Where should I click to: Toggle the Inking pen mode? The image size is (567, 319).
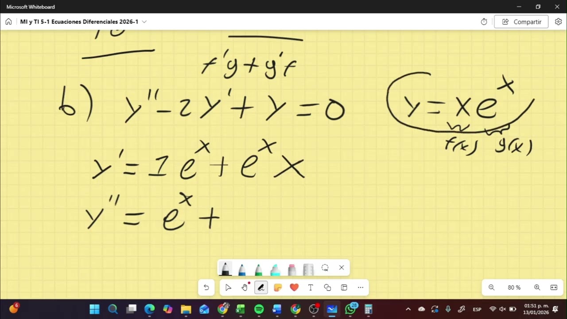[x=261, y=288]
